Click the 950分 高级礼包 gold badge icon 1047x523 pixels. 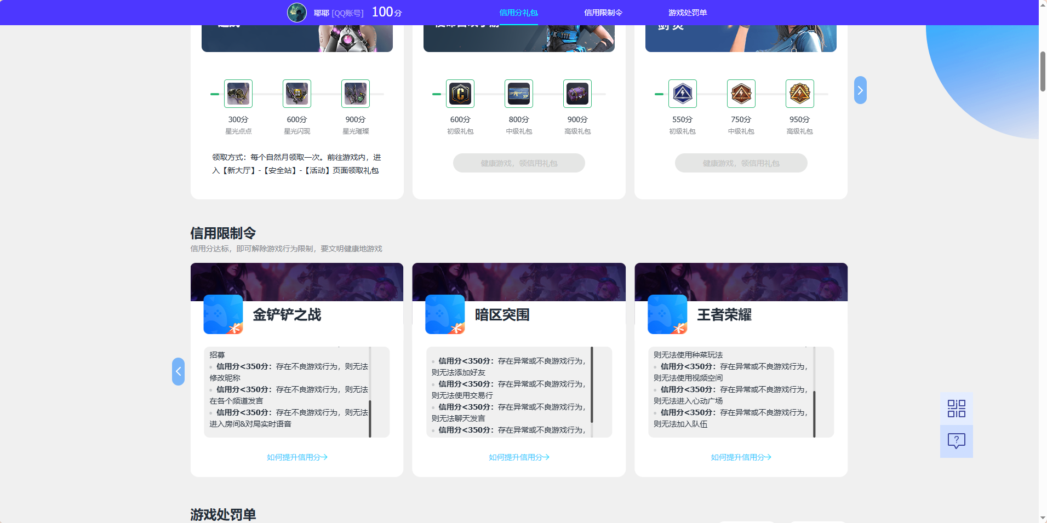pos(800,94)
